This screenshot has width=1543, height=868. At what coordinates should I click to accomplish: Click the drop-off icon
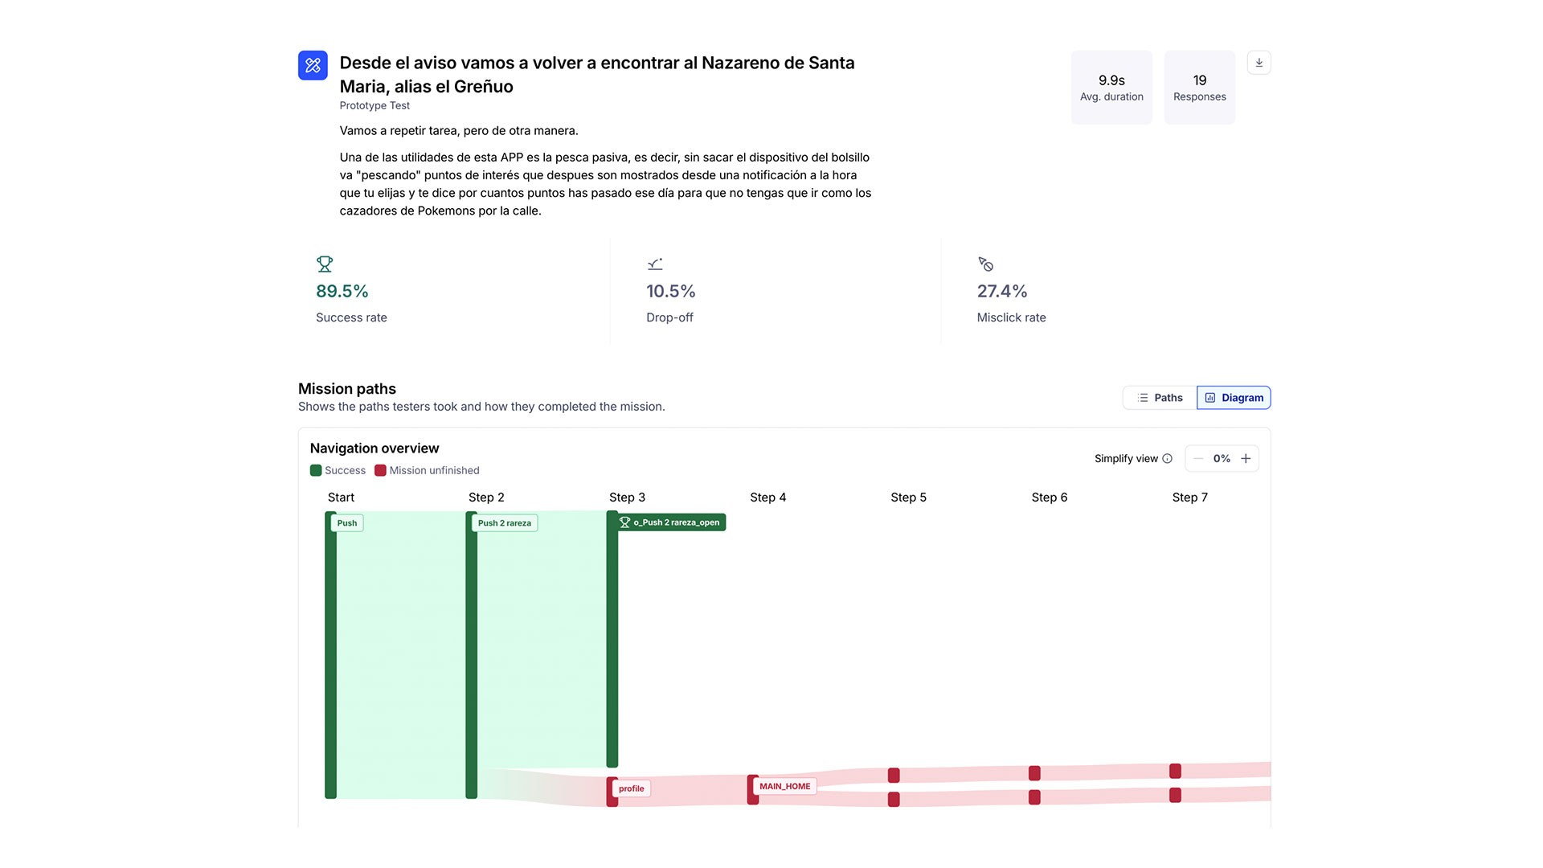point(655,264)
